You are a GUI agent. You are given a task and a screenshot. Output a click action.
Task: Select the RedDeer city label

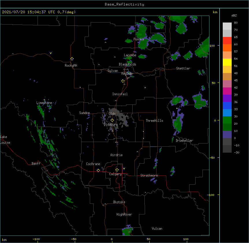click(x=127, y=74)
